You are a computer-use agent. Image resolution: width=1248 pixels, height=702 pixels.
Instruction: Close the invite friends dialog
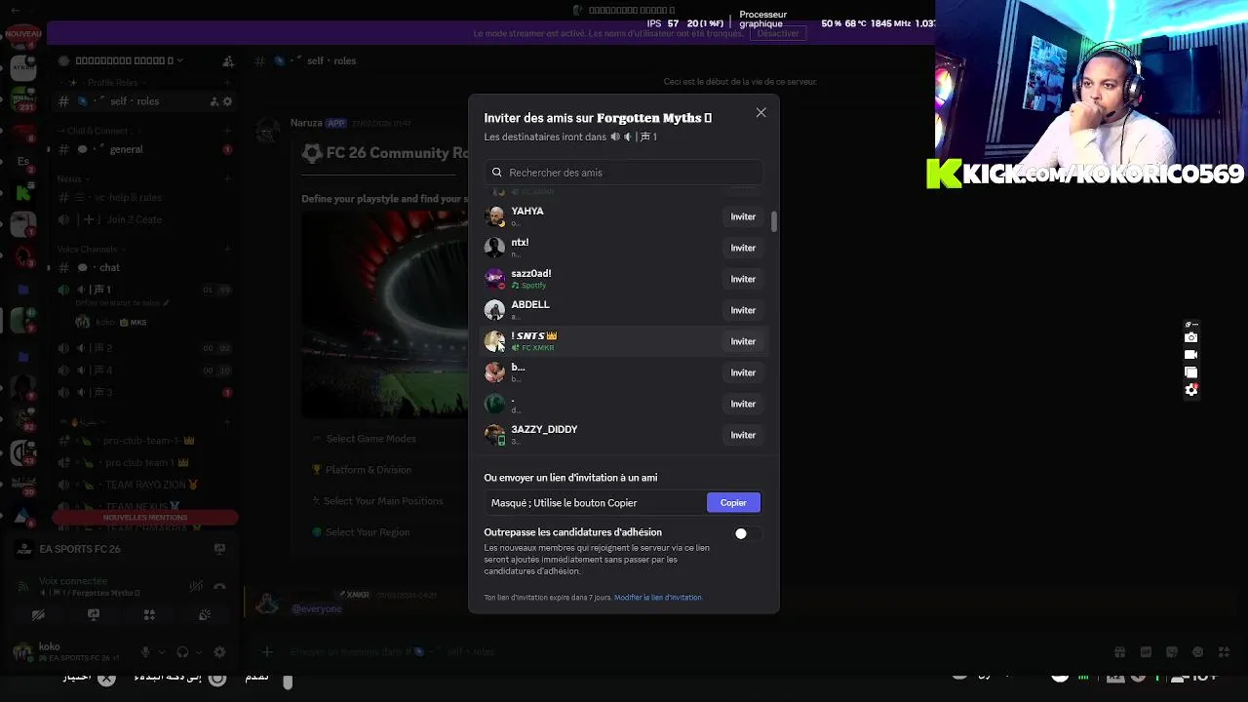[x=760, y=113]
